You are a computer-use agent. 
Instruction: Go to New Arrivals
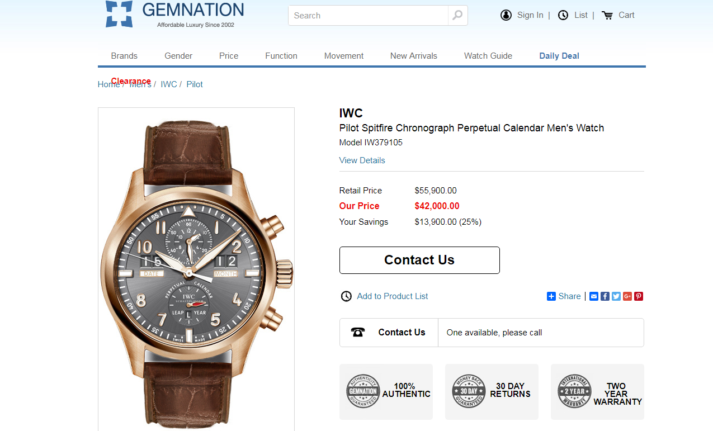pos(414,56)
